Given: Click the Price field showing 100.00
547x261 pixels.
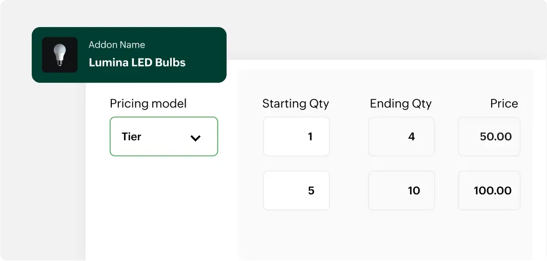Looking at the screenshot, I should (x=489, y=191).
